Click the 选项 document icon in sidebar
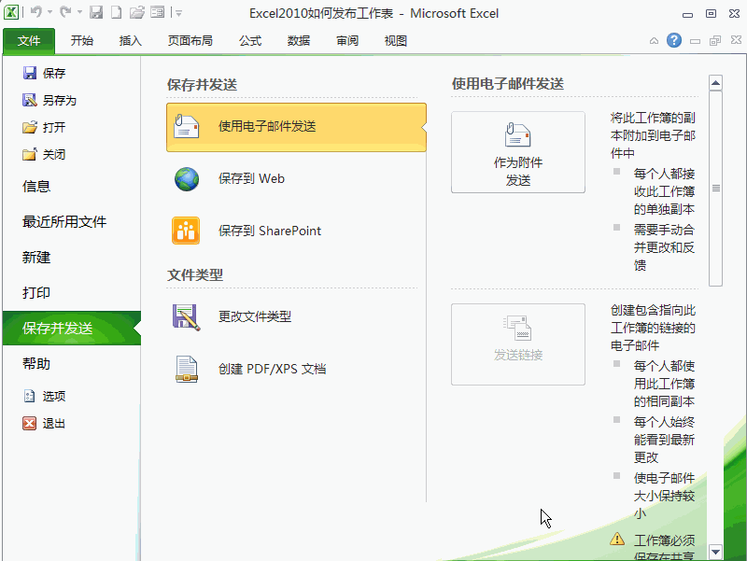Viewport: 747px width, 561px height. pos(30,396)
